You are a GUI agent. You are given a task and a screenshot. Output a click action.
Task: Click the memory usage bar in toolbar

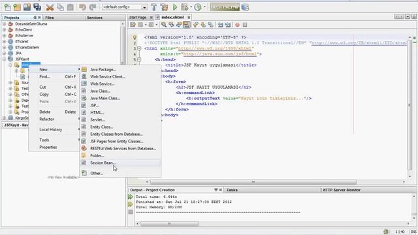pos(225,7)
